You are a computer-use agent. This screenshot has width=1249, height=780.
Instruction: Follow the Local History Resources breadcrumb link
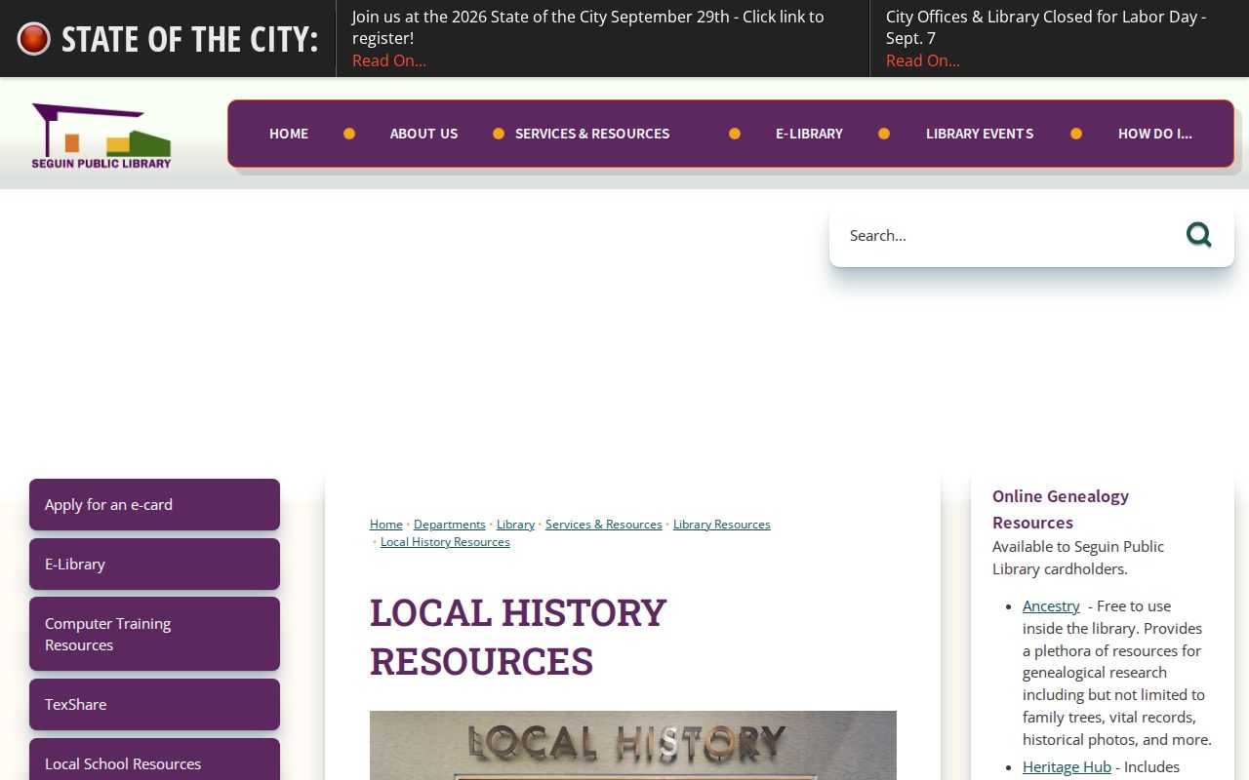(445, 542)
